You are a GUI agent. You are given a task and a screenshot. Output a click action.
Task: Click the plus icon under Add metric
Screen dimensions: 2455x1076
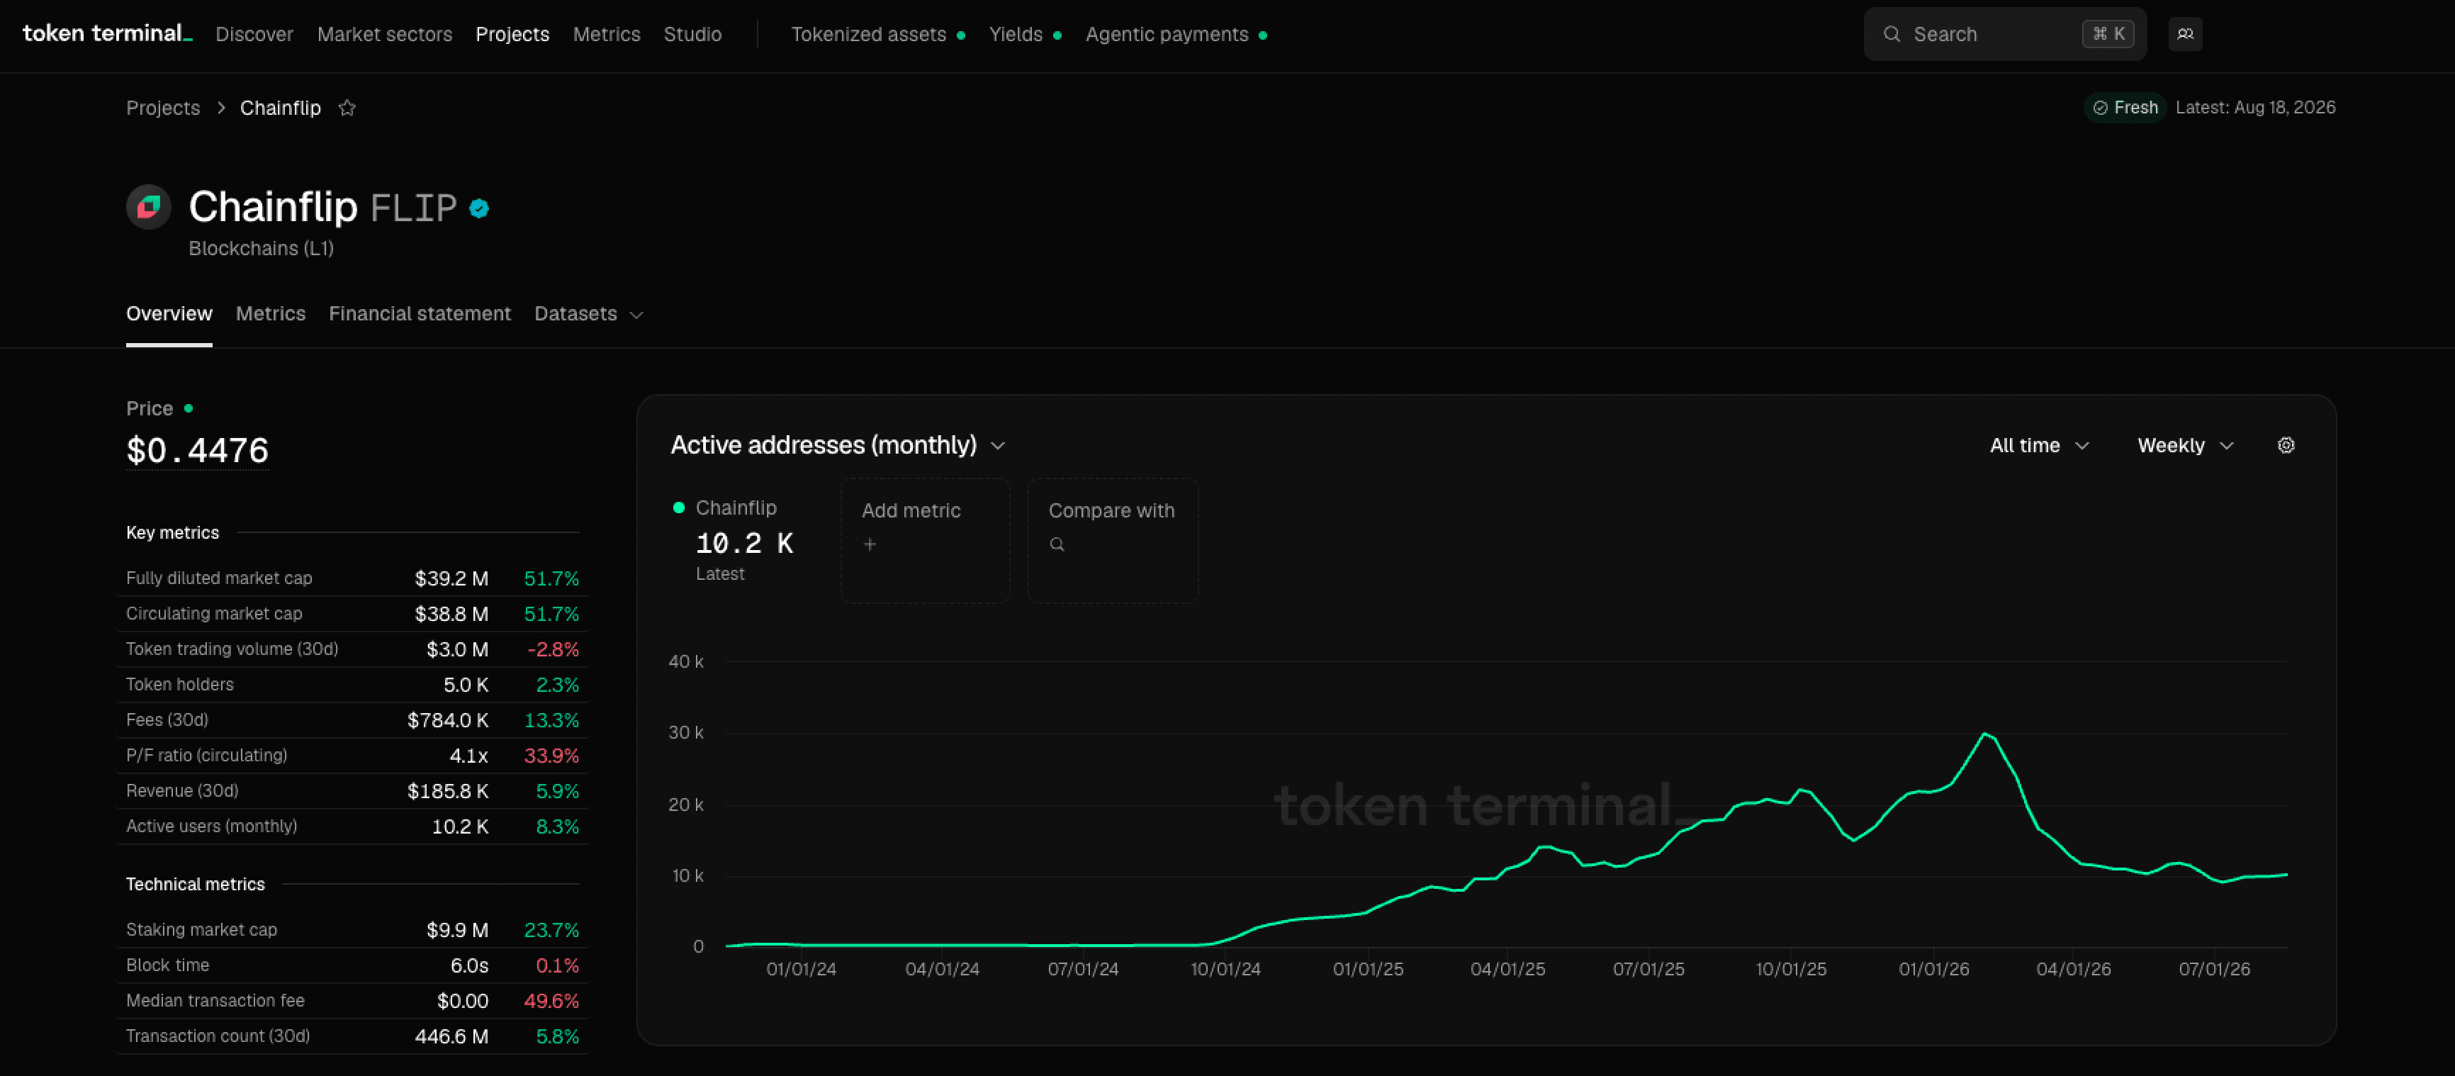coord(869,544)
